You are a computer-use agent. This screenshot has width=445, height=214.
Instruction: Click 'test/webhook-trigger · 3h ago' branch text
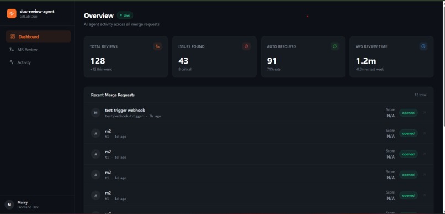click(133, 116)
